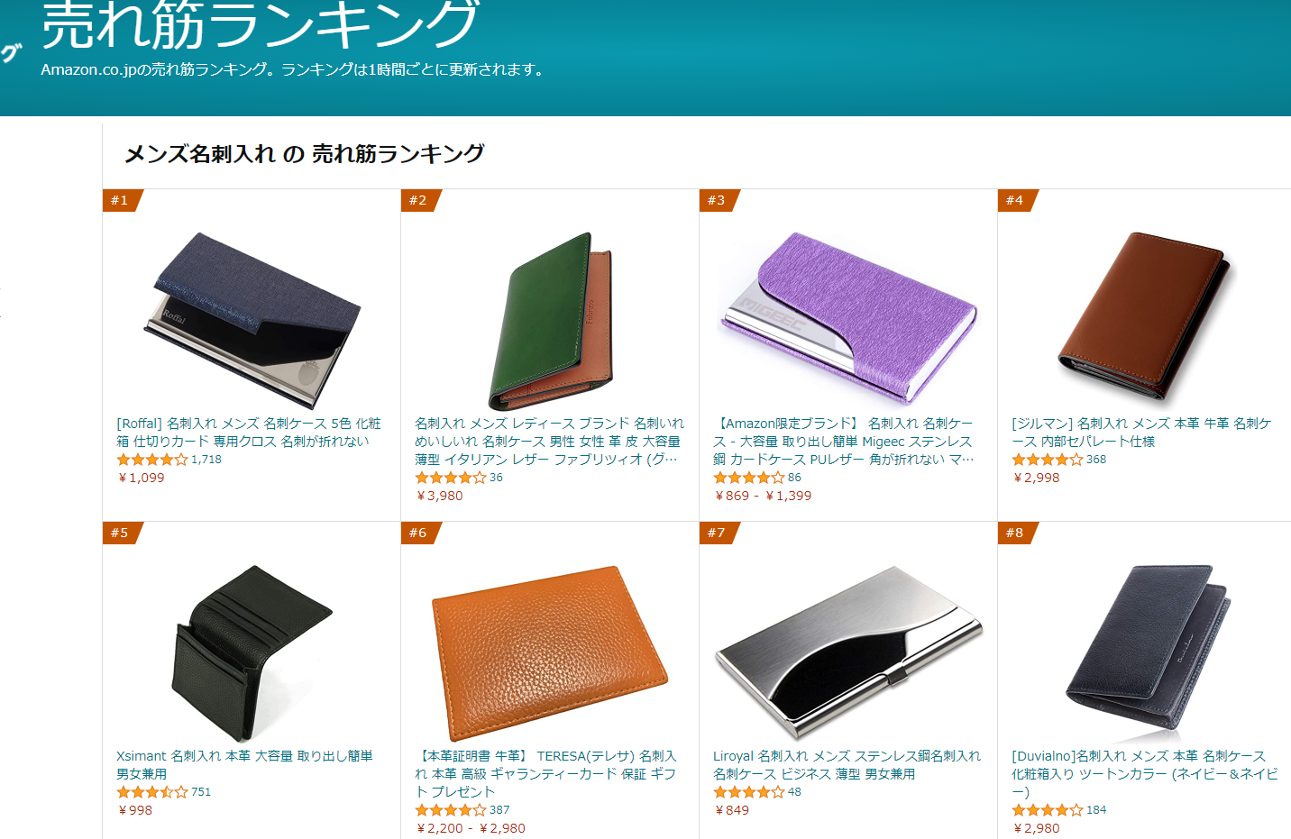The width and height of the screenshot is (1291, 839).
Task: Open the 1,718 review count link
Action: click(x=206, y=460)
